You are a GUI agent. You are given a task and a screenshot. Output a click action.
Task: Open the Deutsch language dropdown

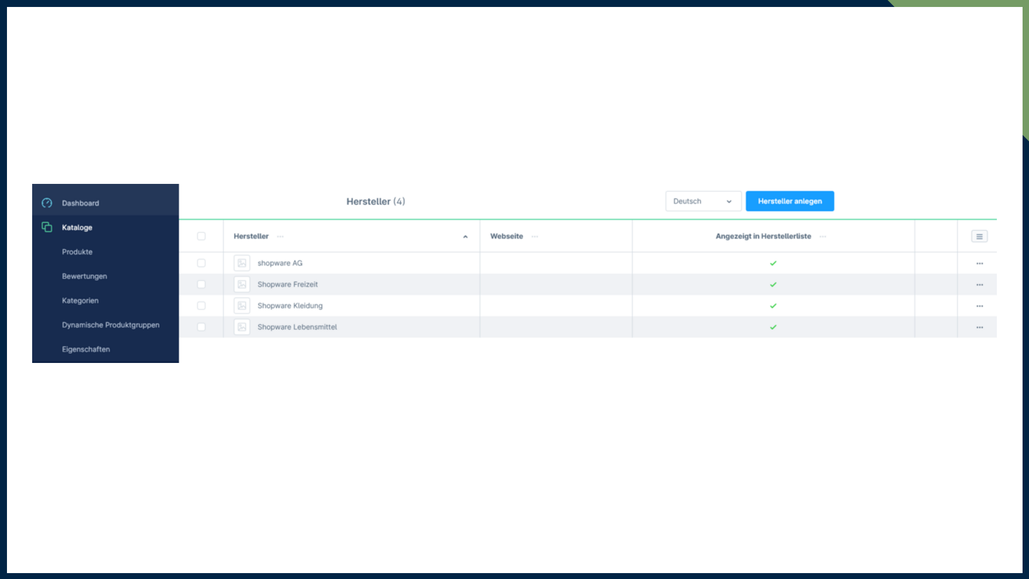[x=703, y=201]
